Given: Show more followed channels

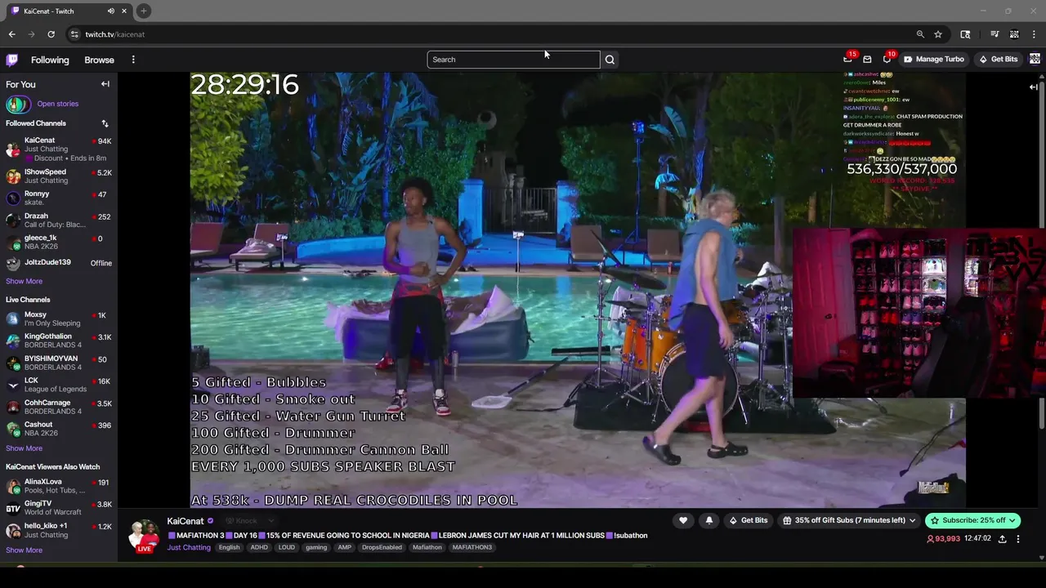Looking at the screenshot, I should pos(24,281).
